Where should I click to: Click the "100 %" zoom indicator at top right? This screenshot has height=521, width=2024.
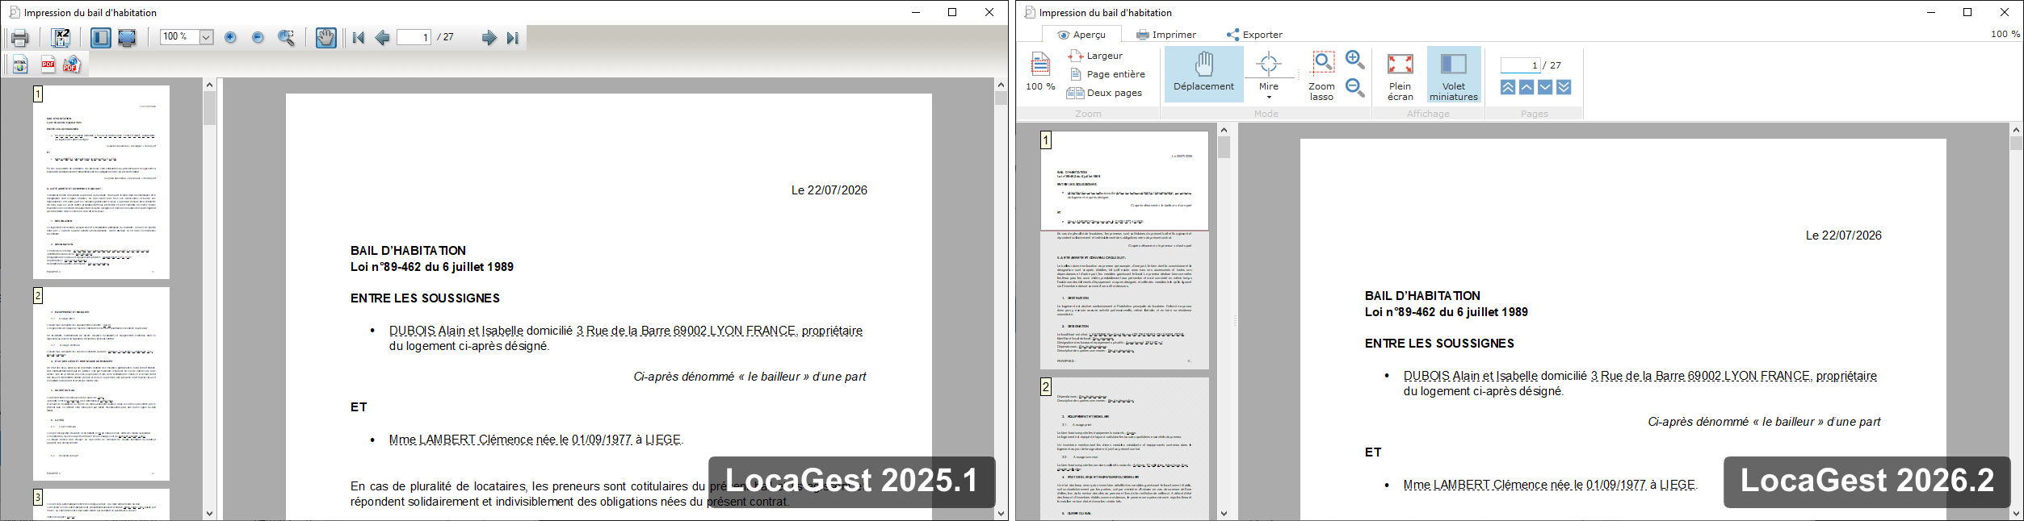[2005, 34]
